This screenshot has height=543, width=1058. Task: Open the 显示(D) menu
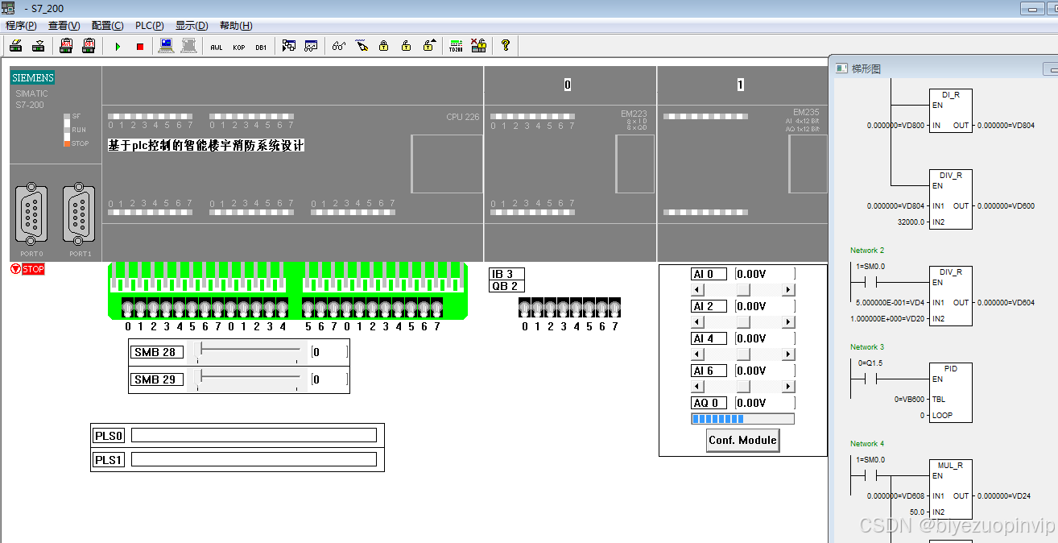point(192,26)
